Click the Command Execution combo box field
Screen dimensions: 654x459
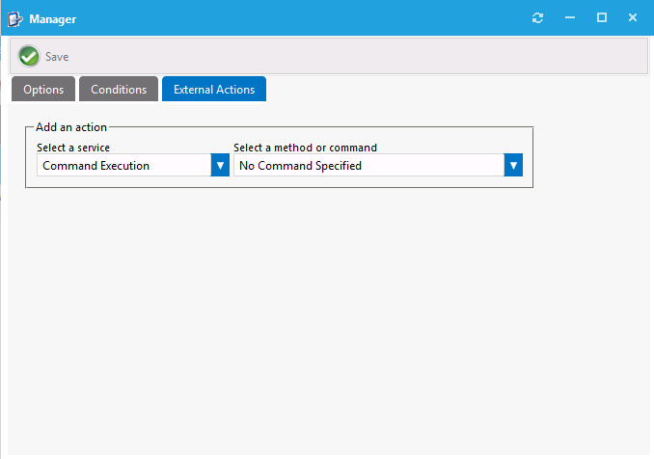pyautogui.click(x=123, y=166)
